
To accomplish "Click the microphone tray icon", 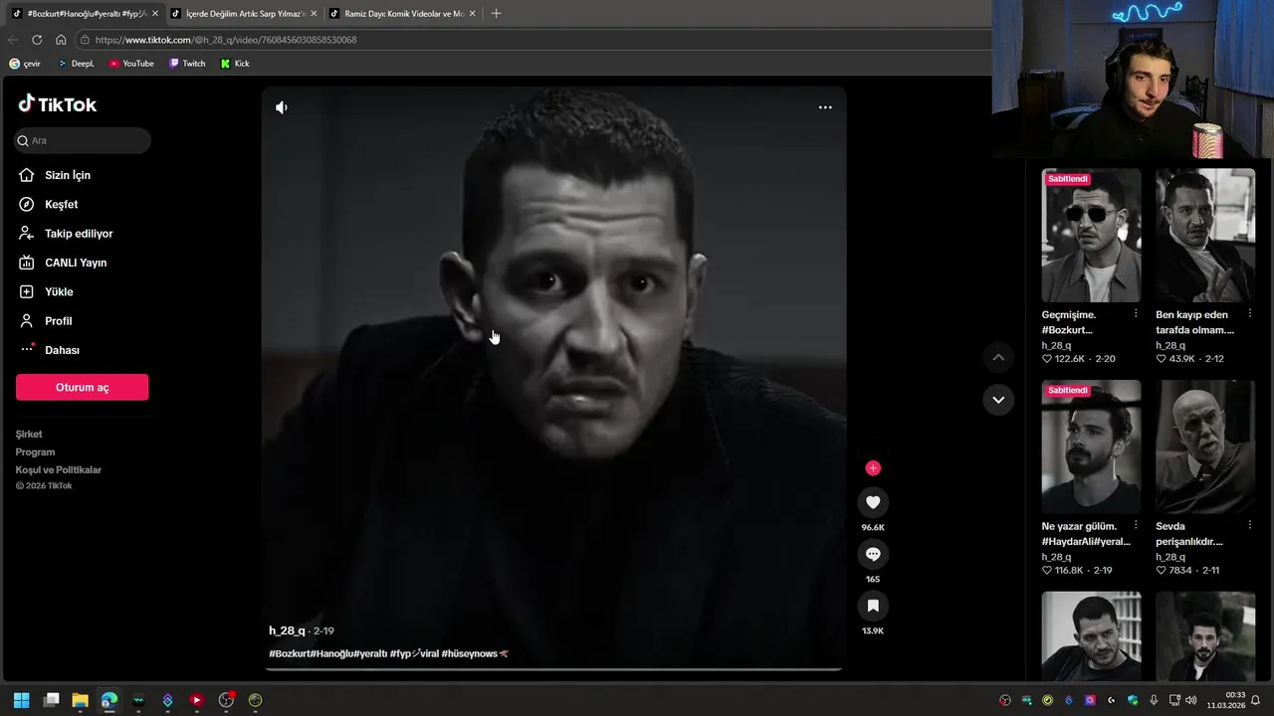I will (1154, 700).
